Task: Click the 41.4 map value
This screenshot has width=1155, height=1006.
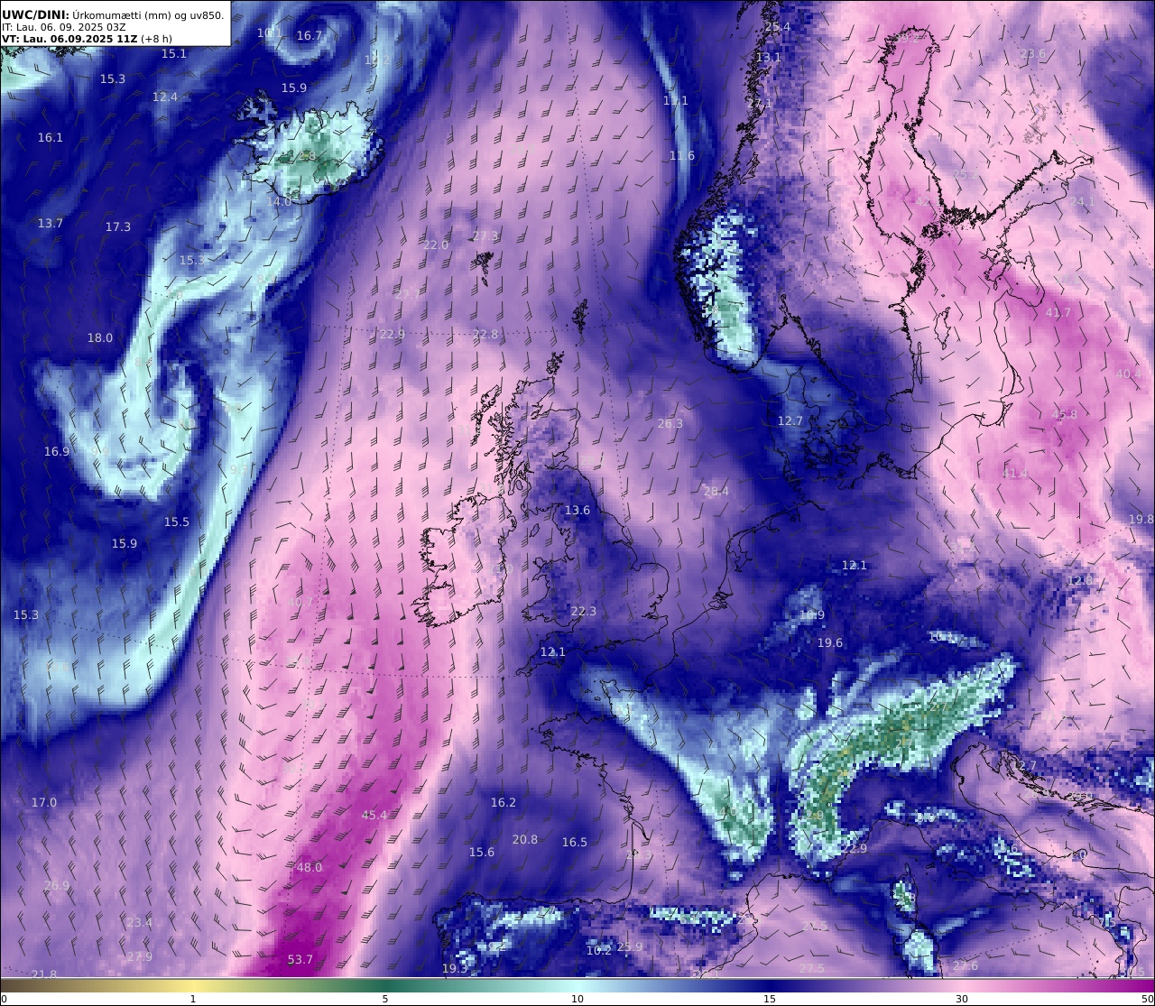Action: click(1015, 473)
